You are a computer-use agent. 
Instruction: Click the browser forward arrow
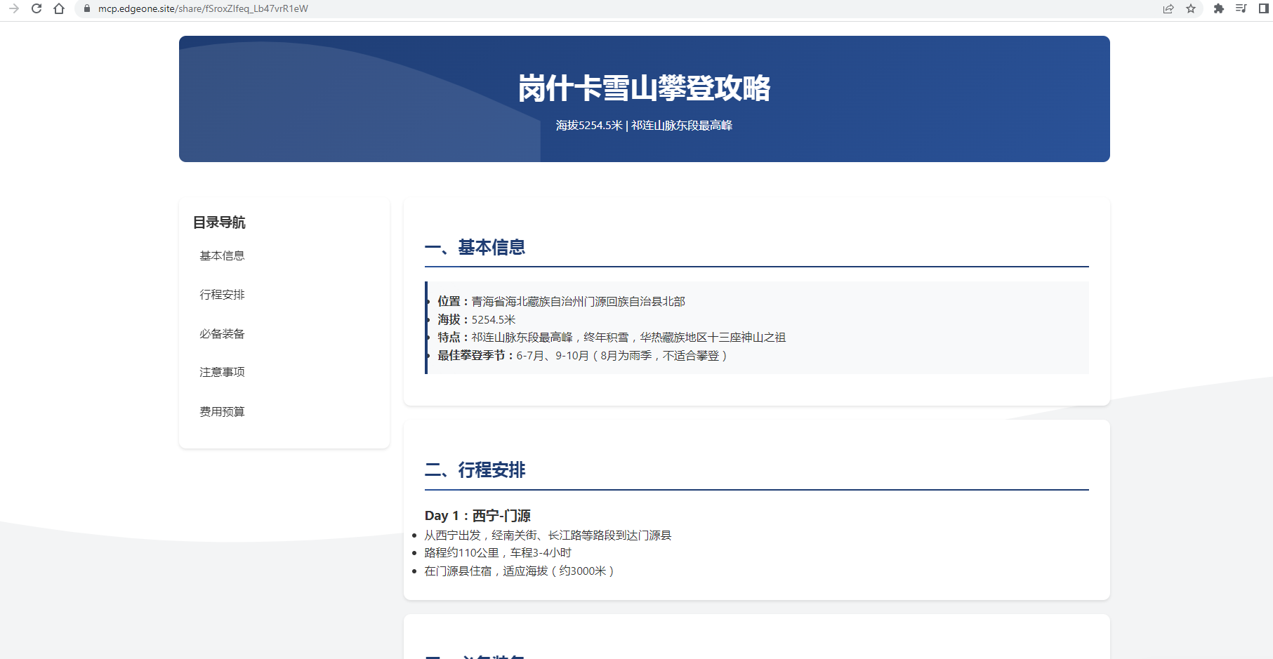[14, 8]
